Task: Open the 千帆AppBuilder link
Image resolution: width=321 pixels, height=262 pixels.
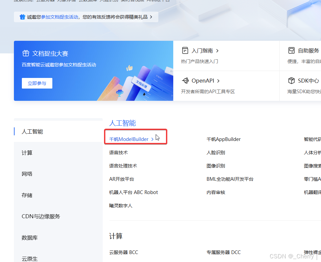Action: pyautogui.click(x=224, y=139)
